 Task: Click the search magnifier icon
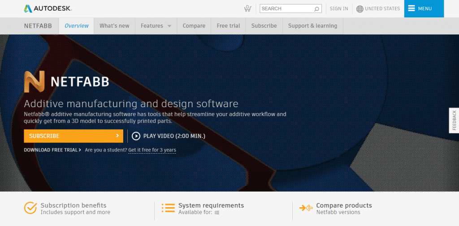coord(316,9)
